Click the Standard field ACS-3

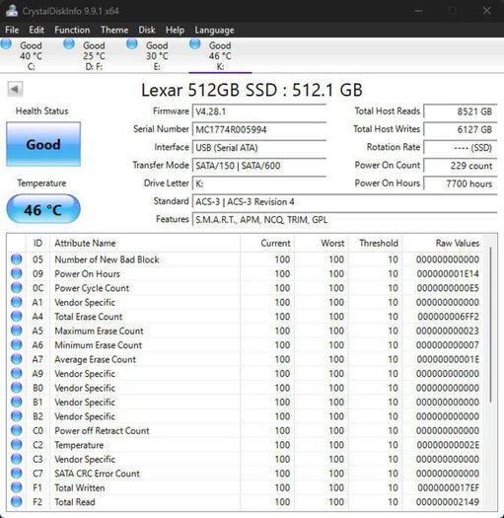[x=345, y=201]
